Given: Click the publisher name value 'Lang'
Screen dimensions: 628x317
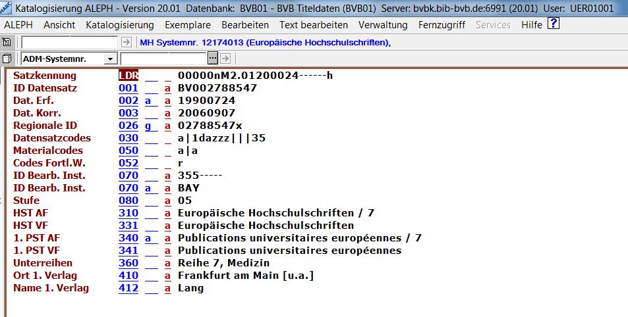Looking at the screenshot, I should pos(190,288).
